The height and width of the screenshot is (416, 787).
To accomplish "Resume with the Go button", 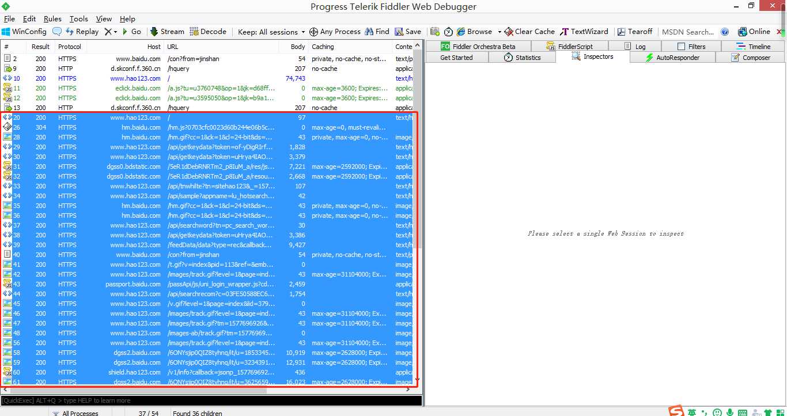I will point(131,32).
